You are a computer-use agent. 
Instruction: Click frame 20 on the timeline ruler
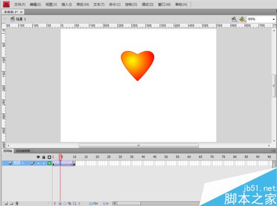(98, 157)
